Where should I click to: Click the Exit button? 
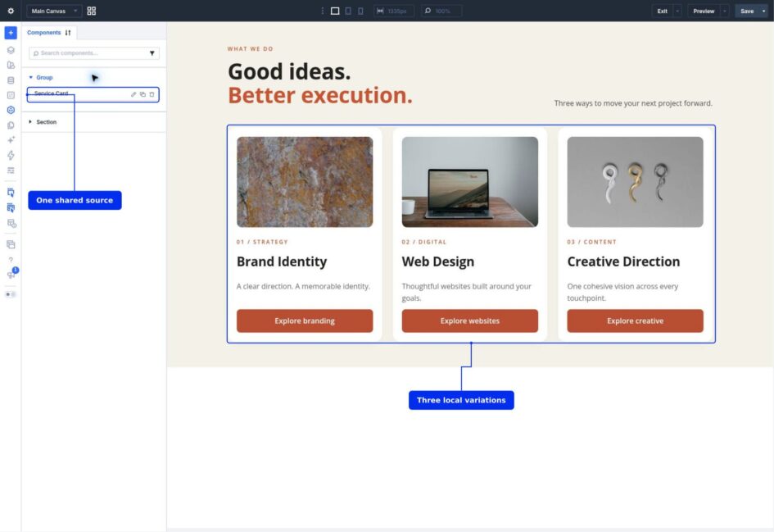pyautogui.click(x=662, y=11)
